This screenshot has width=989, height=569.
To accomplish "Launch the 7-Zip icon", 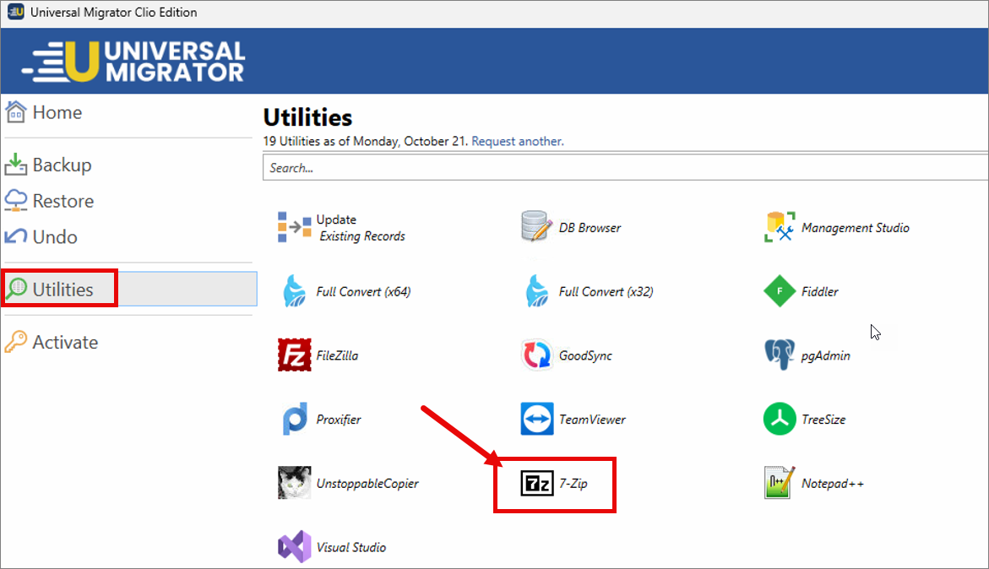I will point(537,483).
